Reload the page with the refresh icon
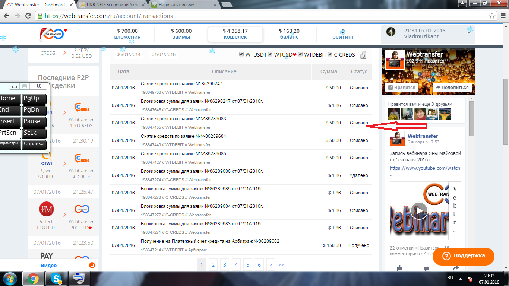509x286 pixels. tap(28, 16)
